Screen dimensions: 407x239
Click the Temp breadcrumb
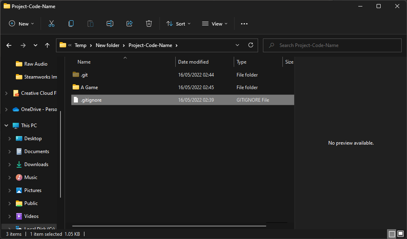[x=80, y=45]
